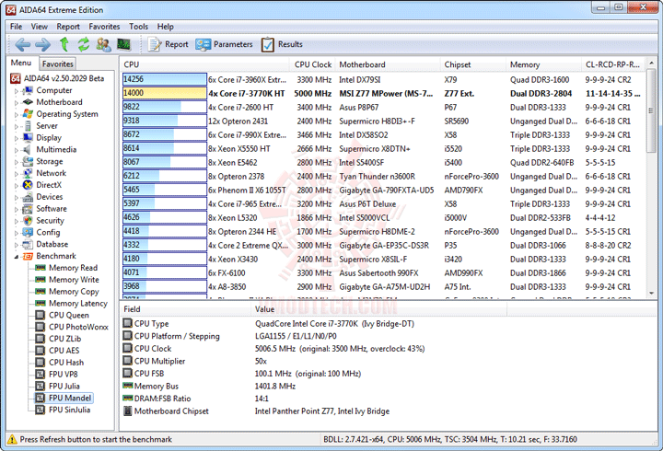Open the Report menu
Viewport: 663px width, 451px height.
click(x=68, y=27)
